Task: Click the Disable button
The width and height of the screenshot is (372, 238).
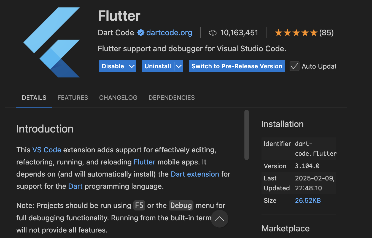Action: 113,66
